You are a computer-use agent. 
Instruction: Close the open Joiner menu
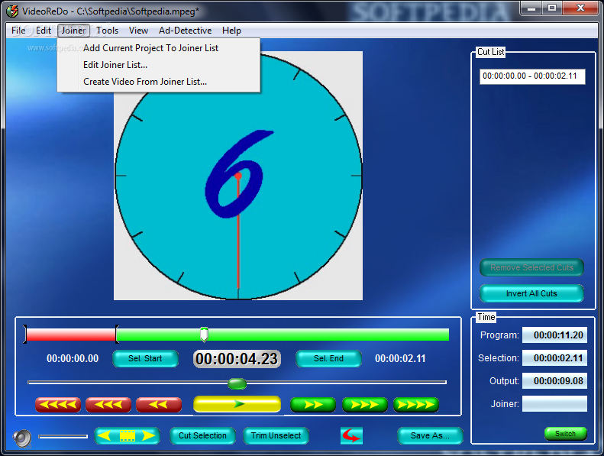pyautogui.click(x=73, y=31)
